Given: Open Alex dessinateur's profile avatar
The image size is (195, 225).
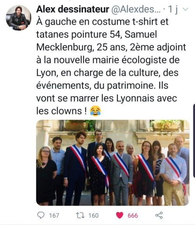Looking at the screenshot, I should pos(18,18).
